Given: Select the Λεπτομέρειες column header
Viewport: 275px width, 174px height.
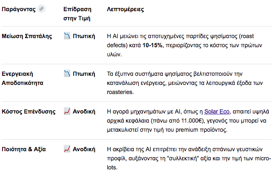Looking at the screenshot, I should (x=125, y=9).
